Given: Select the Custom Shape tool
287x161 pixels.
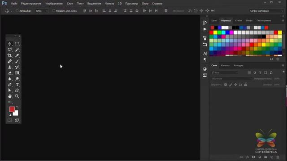Looking at the screenshot, I should pos(17,90).
